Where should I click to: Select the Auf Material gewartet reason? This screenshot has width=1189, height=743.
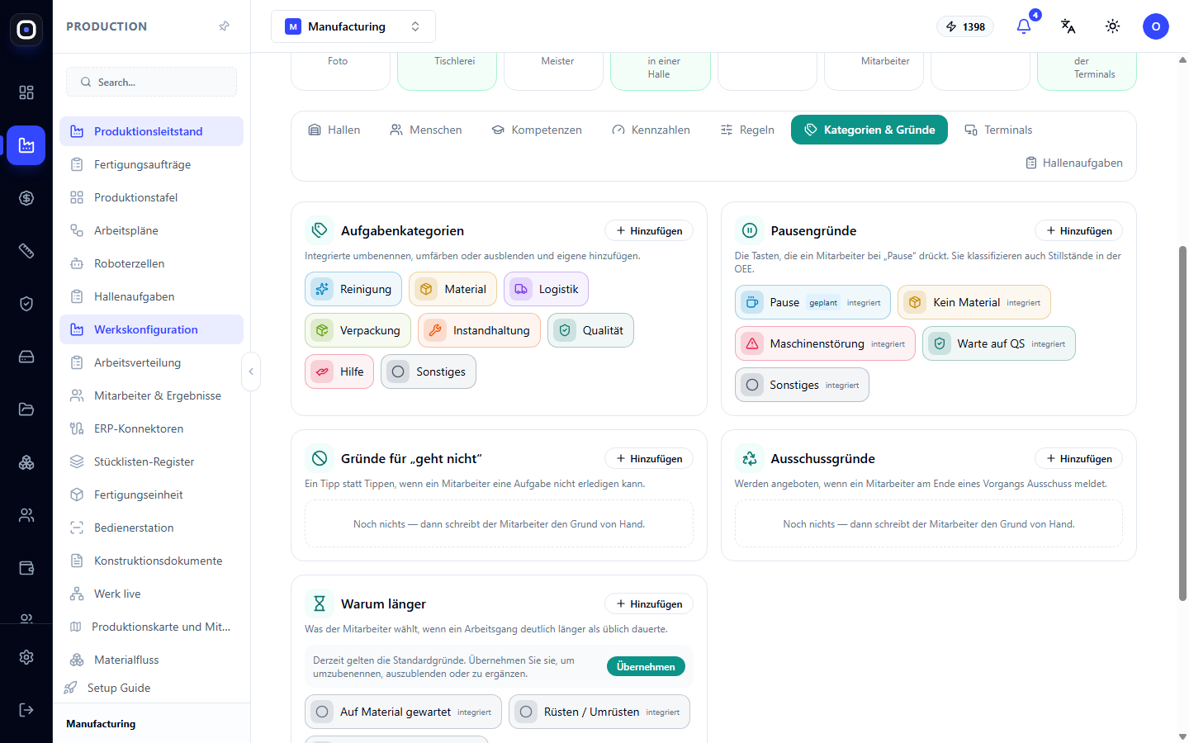coord(403,712)
